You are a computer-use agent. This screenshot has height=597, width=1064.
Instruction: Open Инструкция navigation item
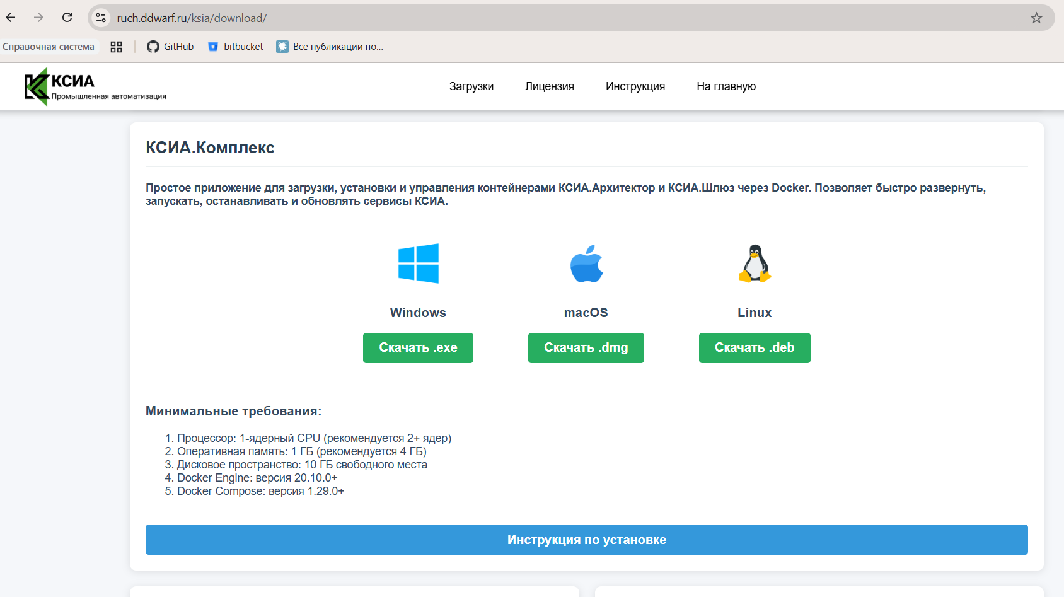tap(635, 86)
